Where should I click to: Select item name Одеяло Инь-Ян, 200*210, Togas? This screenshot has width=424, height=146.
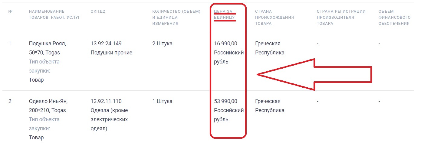point(48,106)
